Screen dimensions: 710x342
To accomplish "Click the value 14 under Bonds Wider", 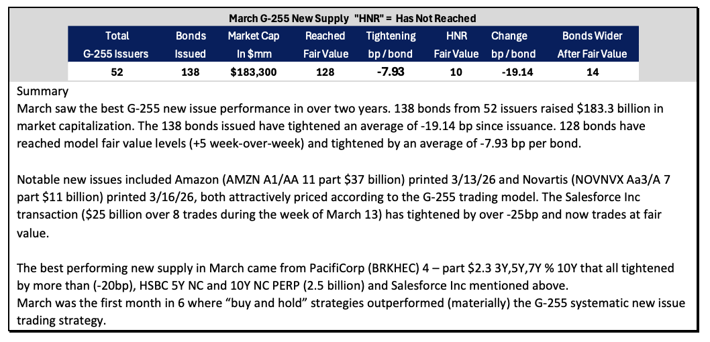I will [593, 72].
